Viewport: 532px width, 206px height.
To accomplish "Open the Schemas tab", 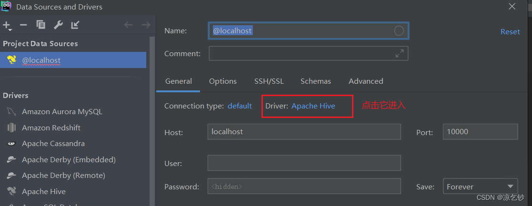I will (316, 81).
